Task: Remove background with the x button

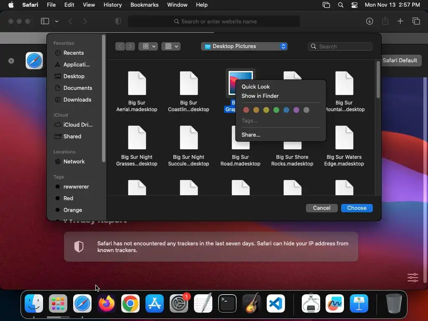Action: click(x=11, y=61)
